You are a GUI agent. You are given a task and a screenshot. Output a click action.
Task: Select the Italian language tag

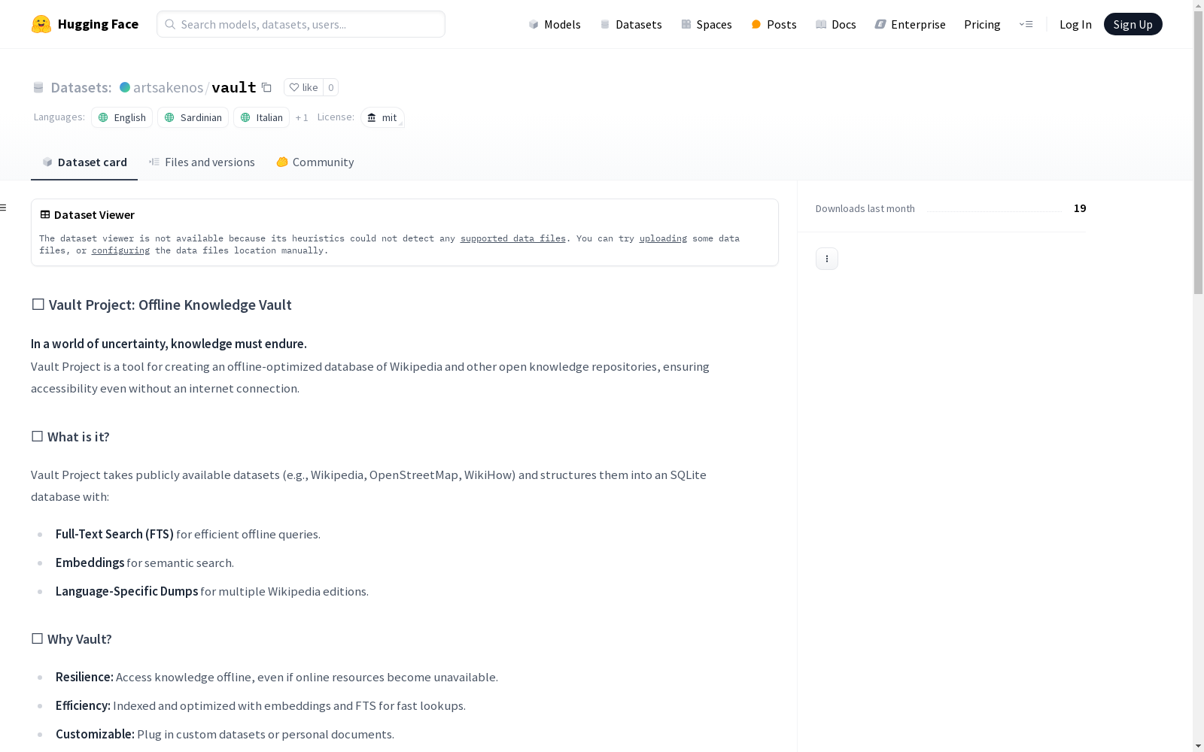point(261,117)
